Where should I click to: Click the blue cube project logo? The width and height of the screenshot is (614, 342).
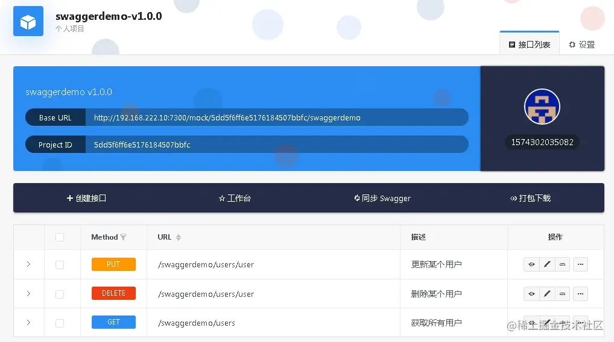[28, 21]
